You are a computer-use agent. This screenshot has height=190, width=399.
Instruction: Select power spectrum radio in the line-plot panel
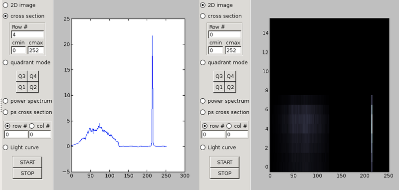tap(5, 101)
